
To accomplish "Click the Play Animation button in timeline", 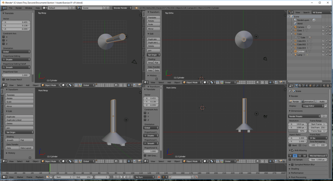I will 125,177.
